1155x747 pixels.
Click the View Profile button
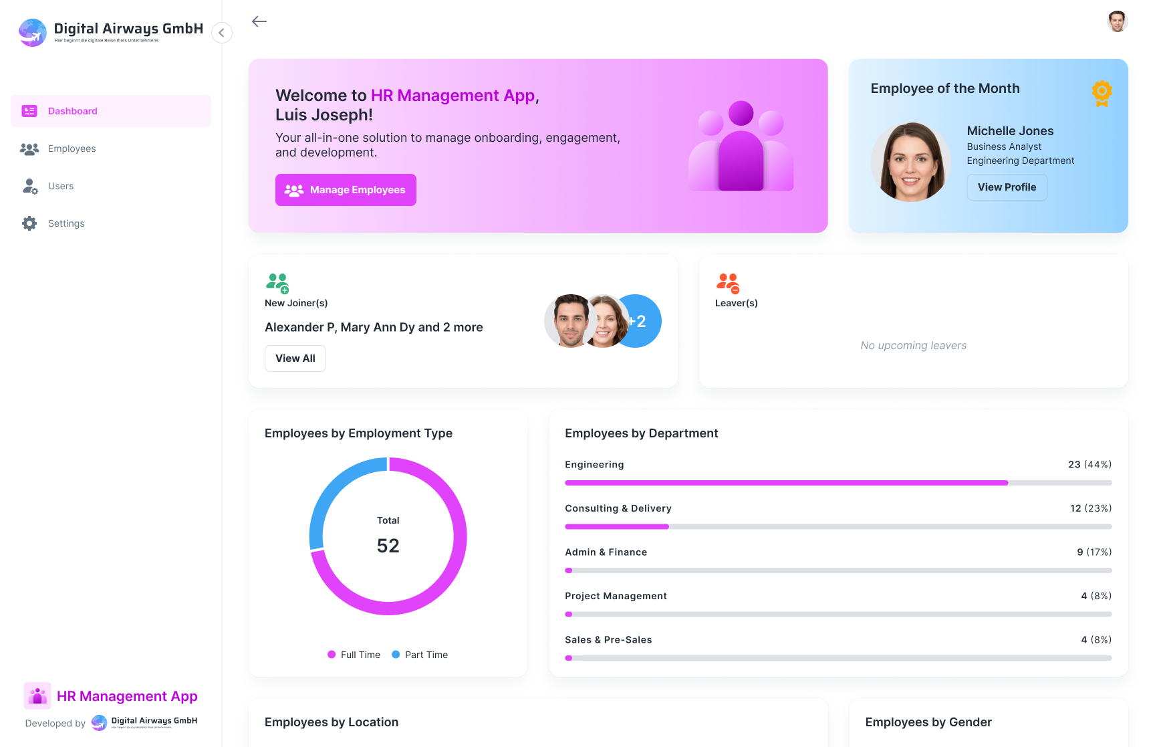coord(1007,187)
